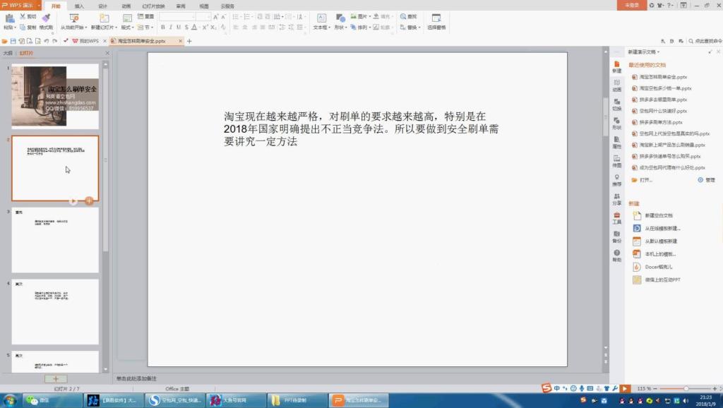Select slide 3 thumbnail in panel
This screenshot has width=723, height=408.
55,240
